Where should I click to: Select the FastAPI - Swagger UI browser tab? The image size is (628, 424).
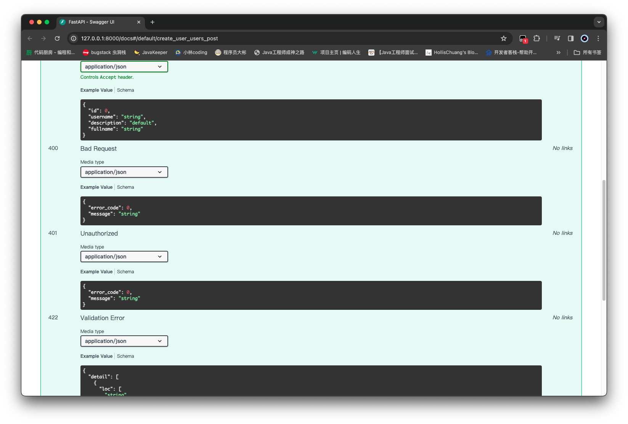coord(101,22)
